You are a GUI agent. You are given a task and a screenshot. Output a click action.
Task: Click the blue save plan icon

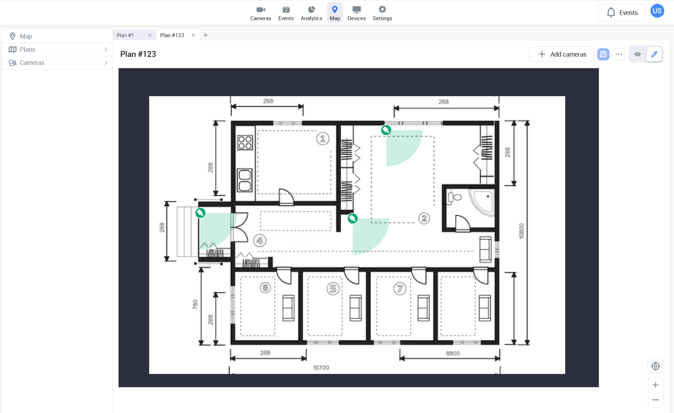tap(603, 54)
